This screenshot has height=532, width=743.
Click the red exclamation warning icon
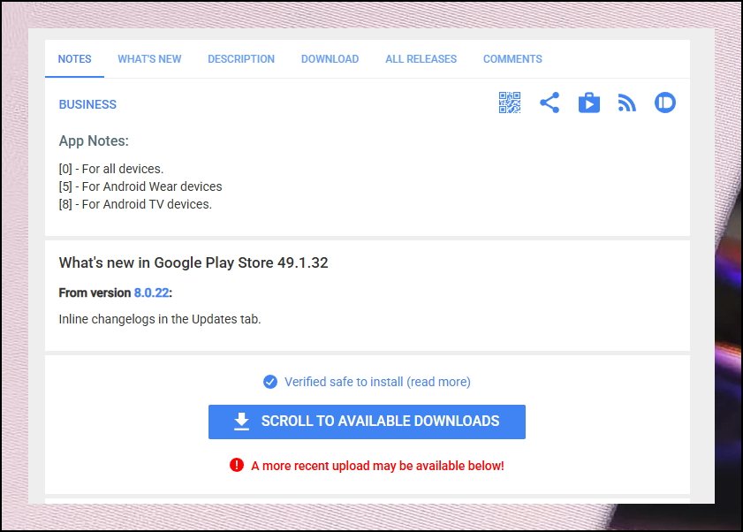point(237,465)
